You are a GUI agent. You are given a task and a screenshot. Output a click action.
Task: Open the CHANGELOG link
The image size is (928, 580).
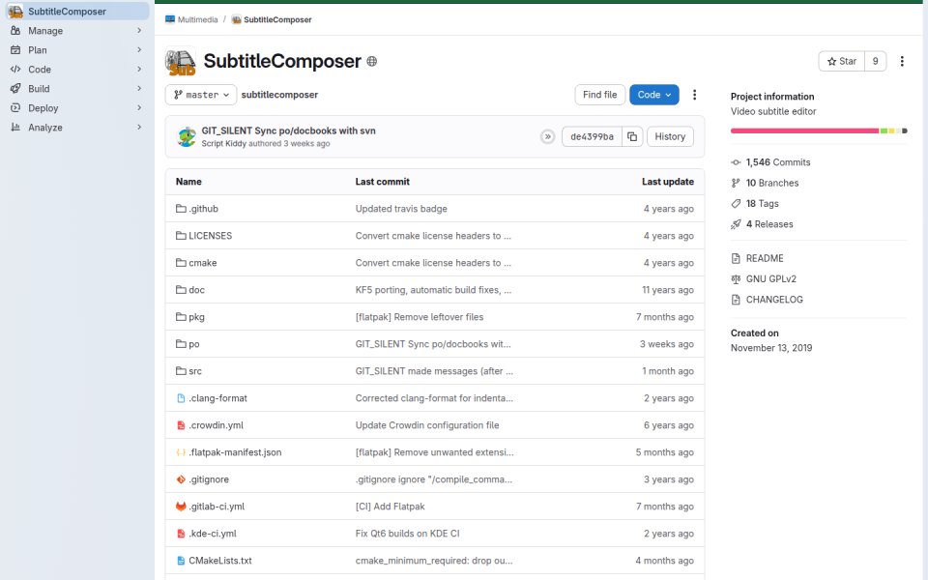774,300
